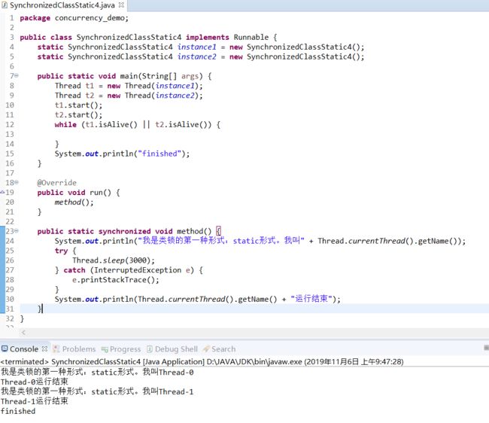
Task: Click 't2.start();' statement
Action: (x=78, y=115)
